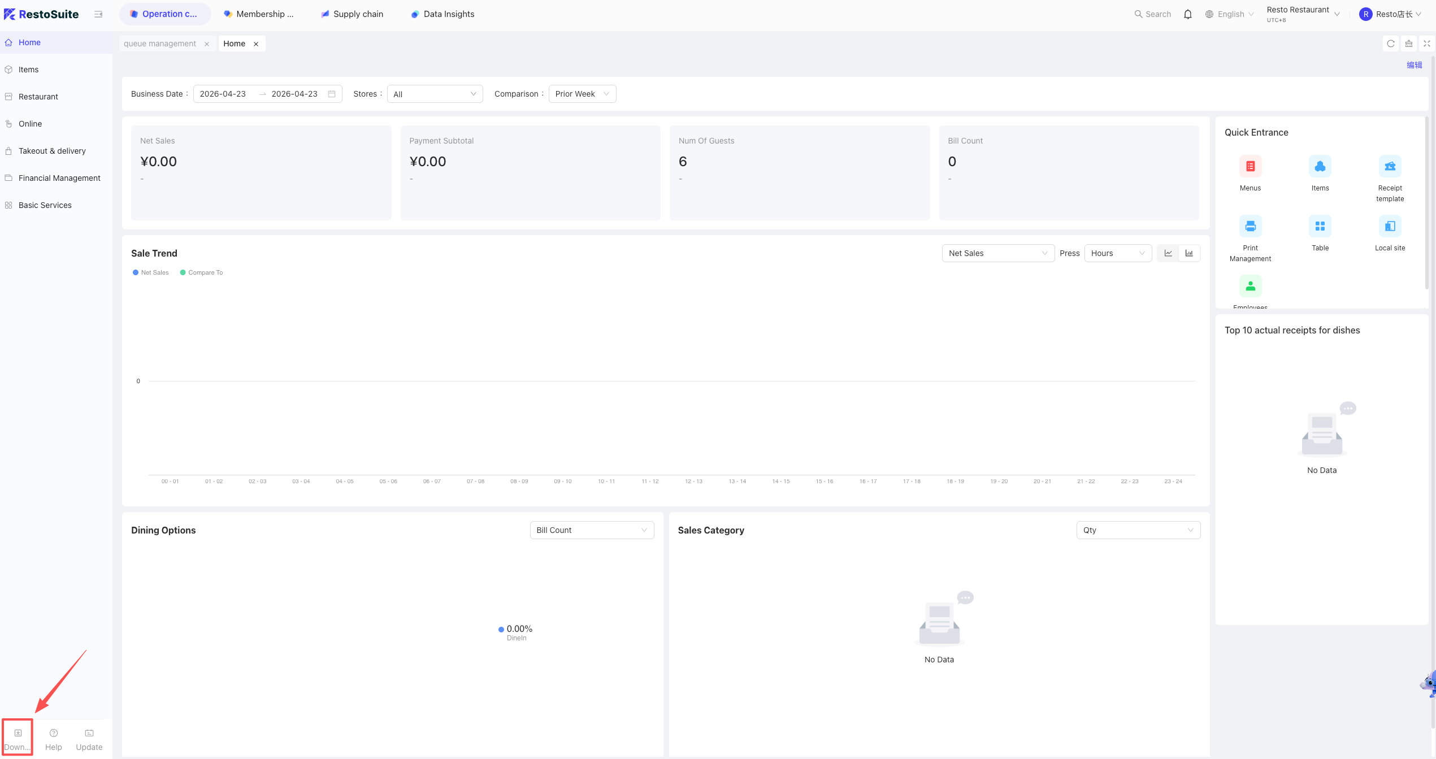The width and height of the screenshot is (1436, 759).
Task: Click the 编辑 edit link
Action: coord(1414,65)
